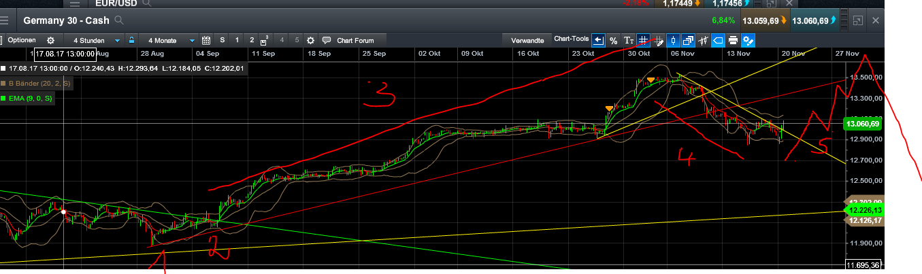
Task: Click the 17.08.17 13:00:00 crosshair date label
Action: point(64,53)
